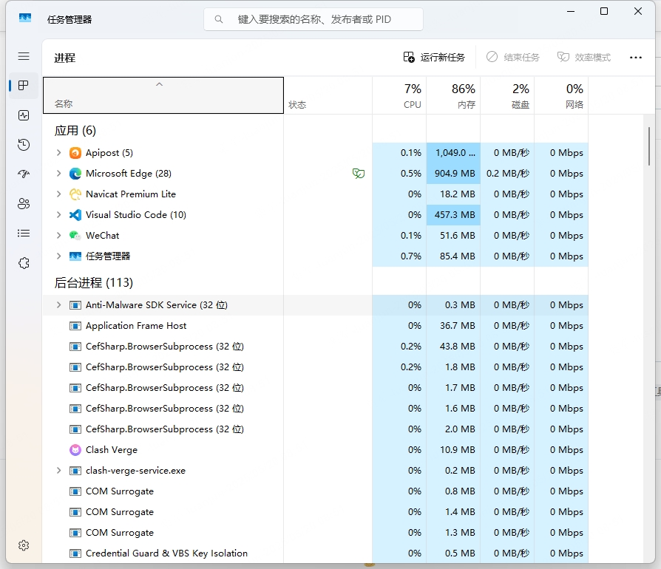This screenshot has width=661, height=569.
Task: Click the 效率模式 button
Action: coord(584,58)
